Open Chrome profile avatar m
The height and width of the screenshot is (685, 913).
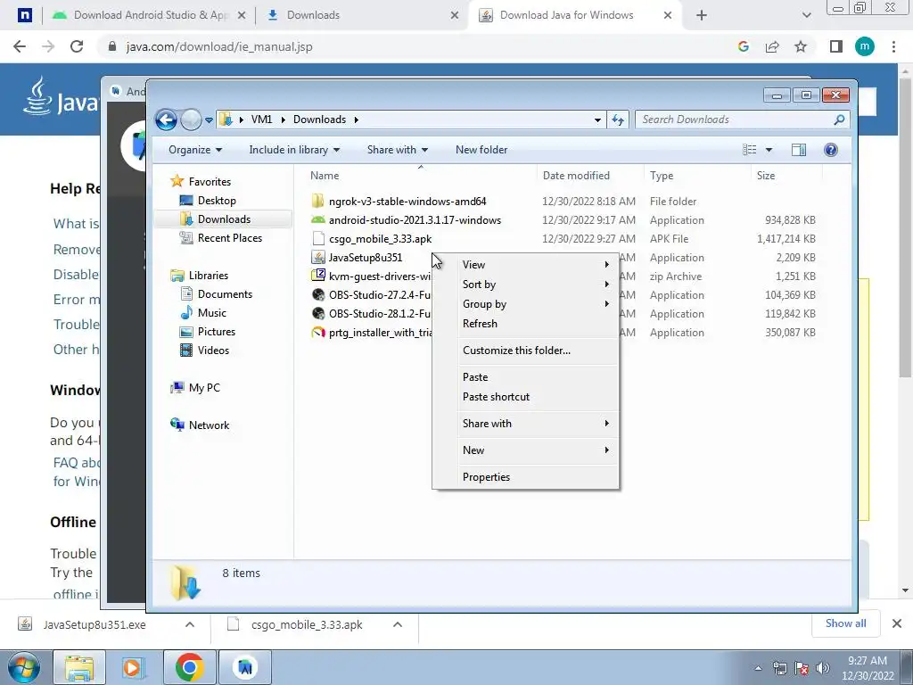pos(865,46)
